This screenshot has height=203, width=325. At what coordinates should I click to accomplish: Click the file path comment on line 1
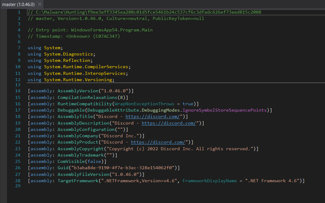tap(145, 12)
